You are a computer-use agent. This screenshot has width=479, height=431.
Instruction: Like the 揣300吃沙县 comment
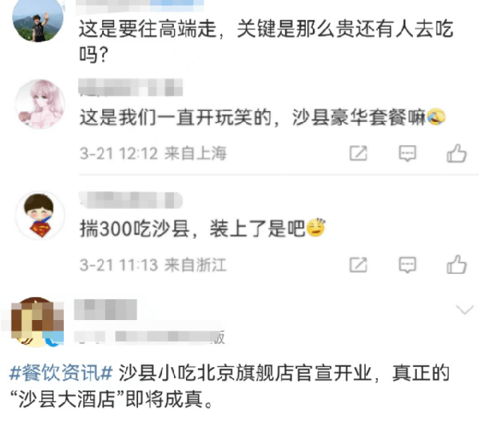[457, 264]
